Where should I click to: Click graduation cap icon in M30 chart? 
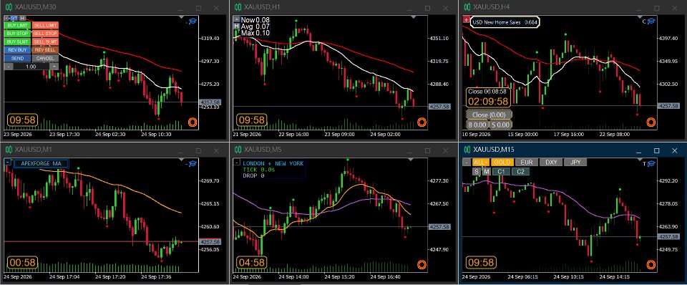click(193, 21)
